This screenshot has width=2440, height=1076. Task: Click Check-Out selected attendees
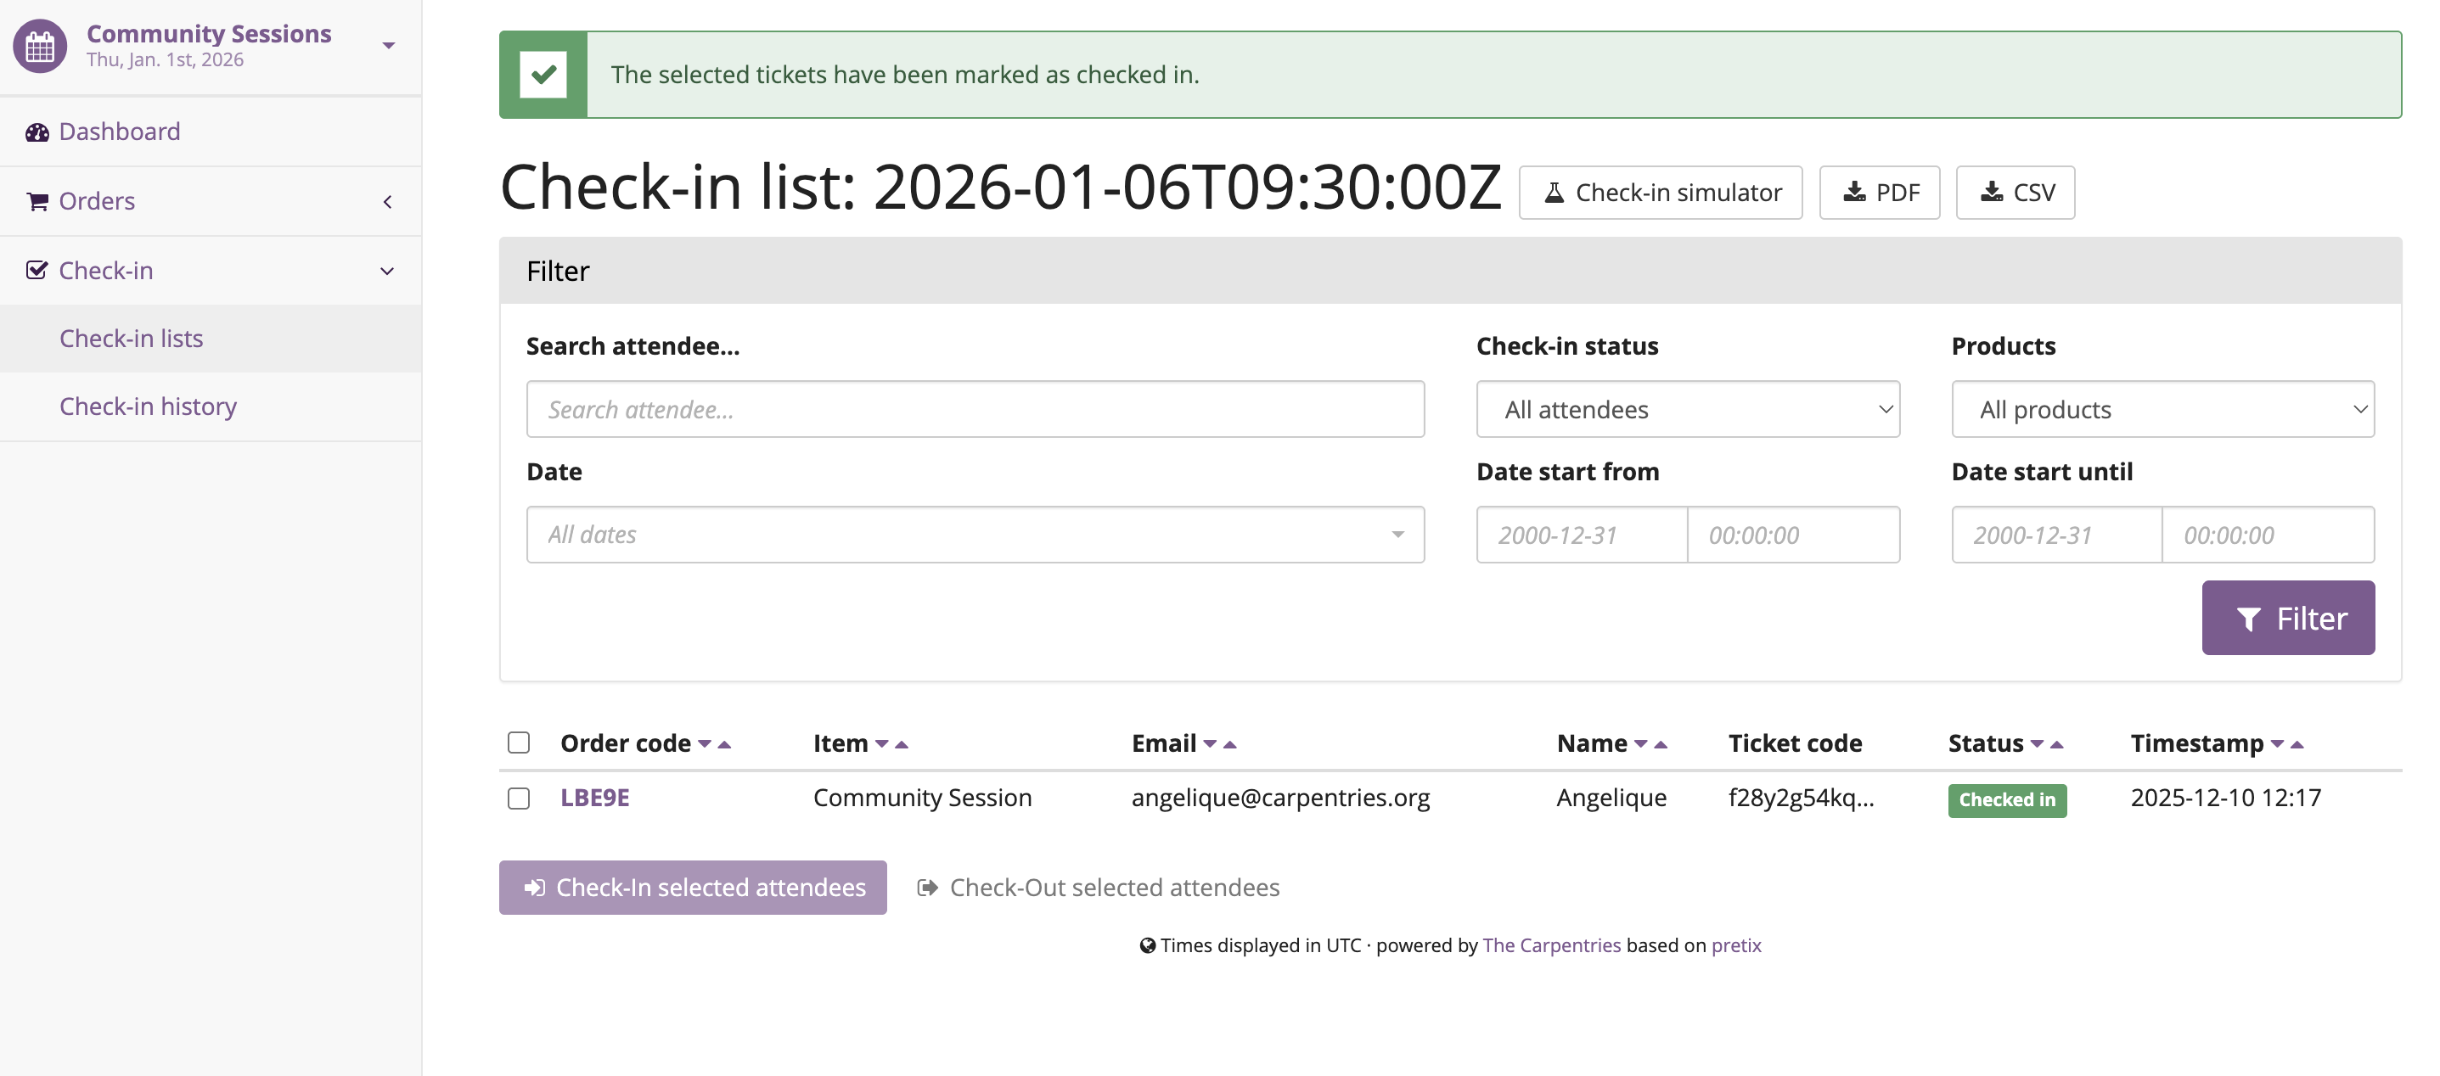pyautogui.click(x=1099, y=887)
